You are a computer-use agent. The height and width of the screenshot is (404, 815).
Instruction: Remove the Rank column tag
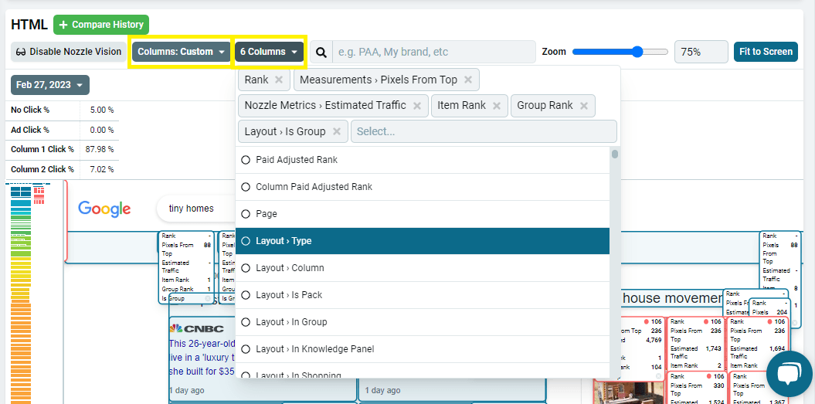tap(279, 80)
